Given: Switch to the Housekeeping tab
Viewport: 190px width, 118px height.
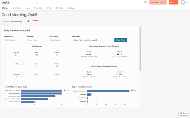Looking at the screenshot, I should [x=16, y=22].
